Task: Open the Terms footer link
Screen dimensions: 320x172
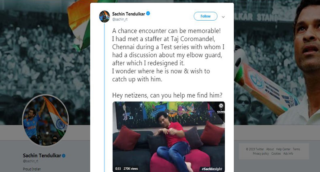Action: (297, 149)
